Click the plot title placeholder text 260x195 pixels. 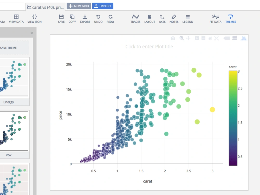coord(149,47)
